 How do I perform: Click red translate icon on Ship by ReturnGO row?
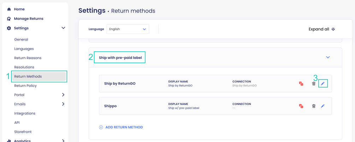(x=301, y=84)
